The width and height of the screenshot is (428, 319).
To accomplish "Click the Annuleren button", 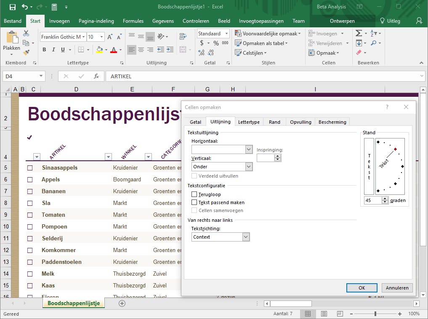I will [x=397, y=288].
